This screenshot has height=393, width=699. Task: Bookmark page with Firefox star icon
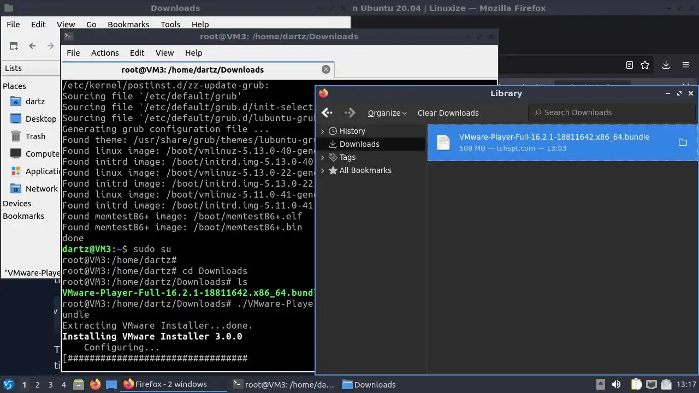[x=645, y=65]
